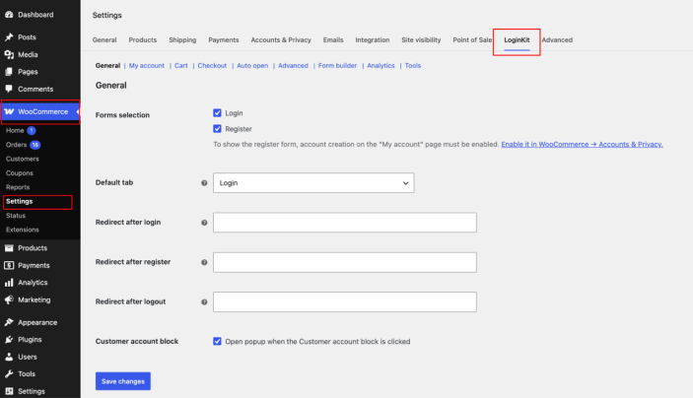Open the WooCommerce Settings submenu item
The image size is (693, 398).
click(x=20, y=201)
